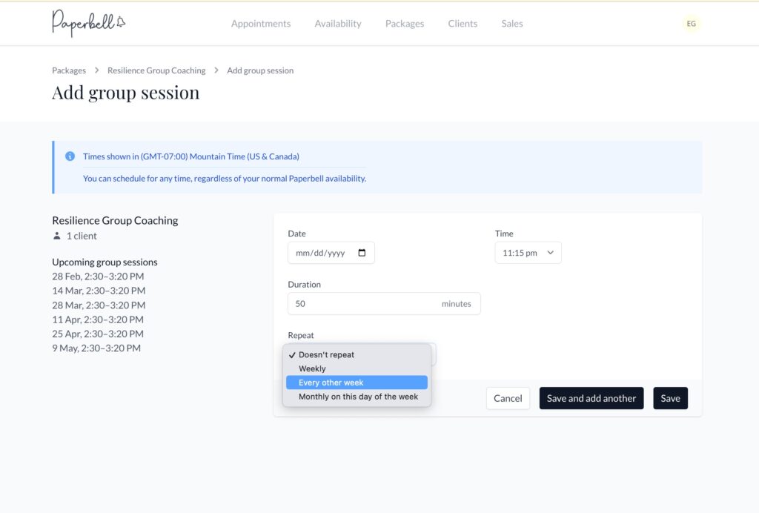Click the client person icon
Viewport: 759px width, 513px height.
tap(57, 236)
